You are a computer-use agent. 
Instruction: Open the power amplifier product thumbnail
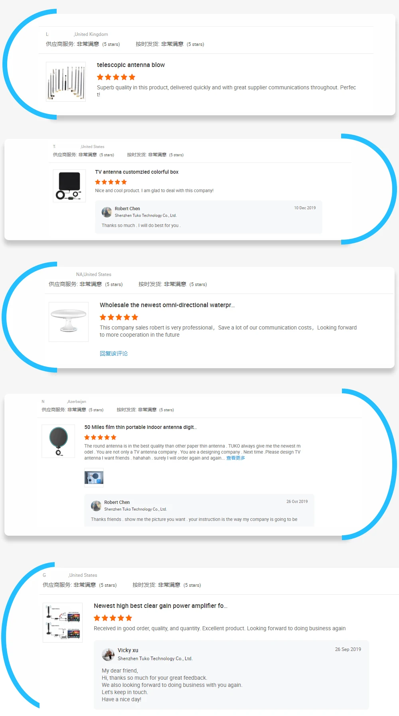point(63,623)
